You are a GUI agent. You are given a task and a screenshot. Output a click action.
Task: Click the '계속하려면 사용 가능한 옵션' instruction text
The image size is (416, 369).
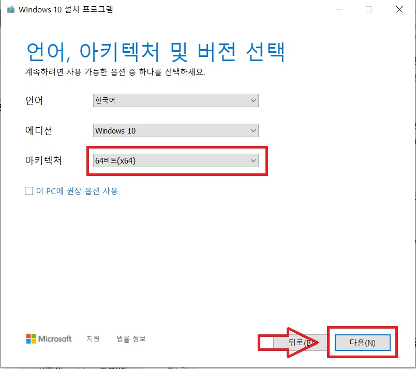click(x=115, y=72)
